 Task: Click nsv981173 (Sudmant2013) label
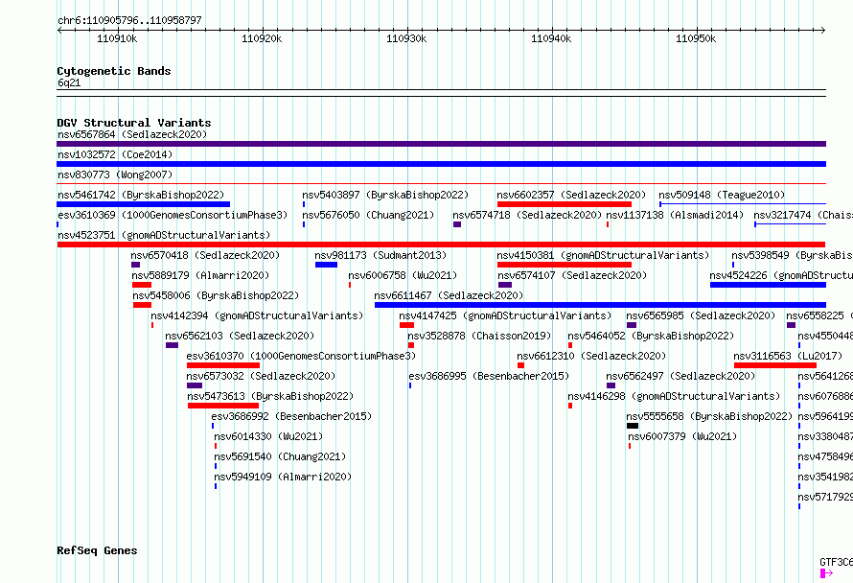coord(380,255)
